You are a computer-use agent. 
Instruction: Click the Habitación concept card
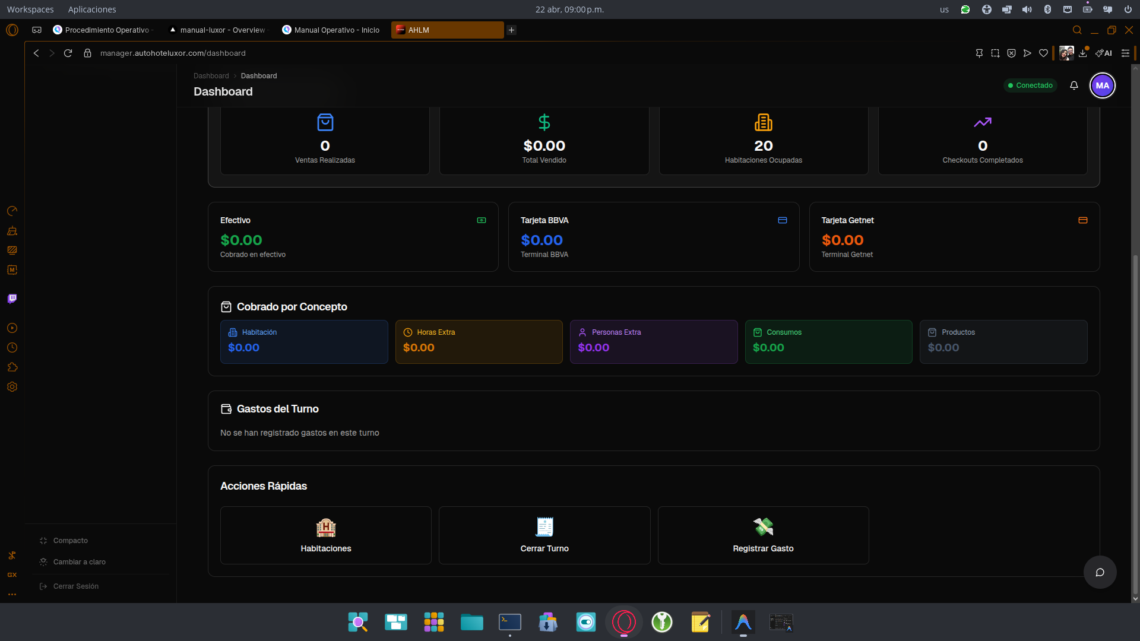pyautogui.click(x=304, y=342)
